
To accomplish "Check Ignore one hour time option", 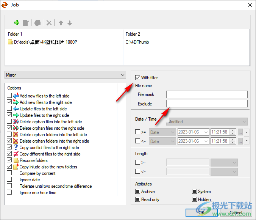I will tap(9, 192).
